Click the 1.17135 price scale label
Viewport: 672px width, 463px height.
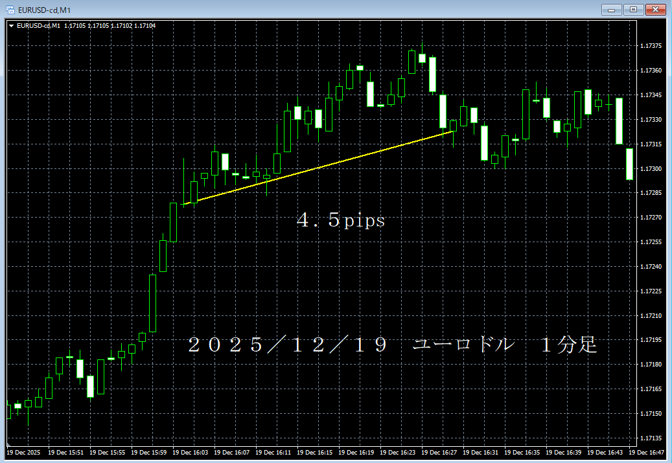click(651, 438)
